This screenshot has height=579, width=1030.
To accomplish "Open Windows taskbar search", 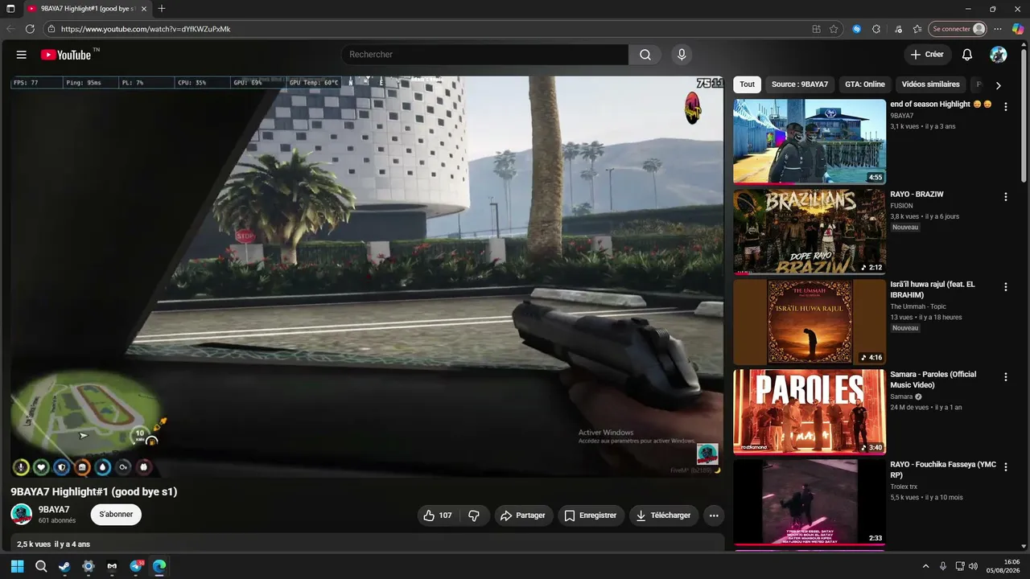I will [41, 566].
